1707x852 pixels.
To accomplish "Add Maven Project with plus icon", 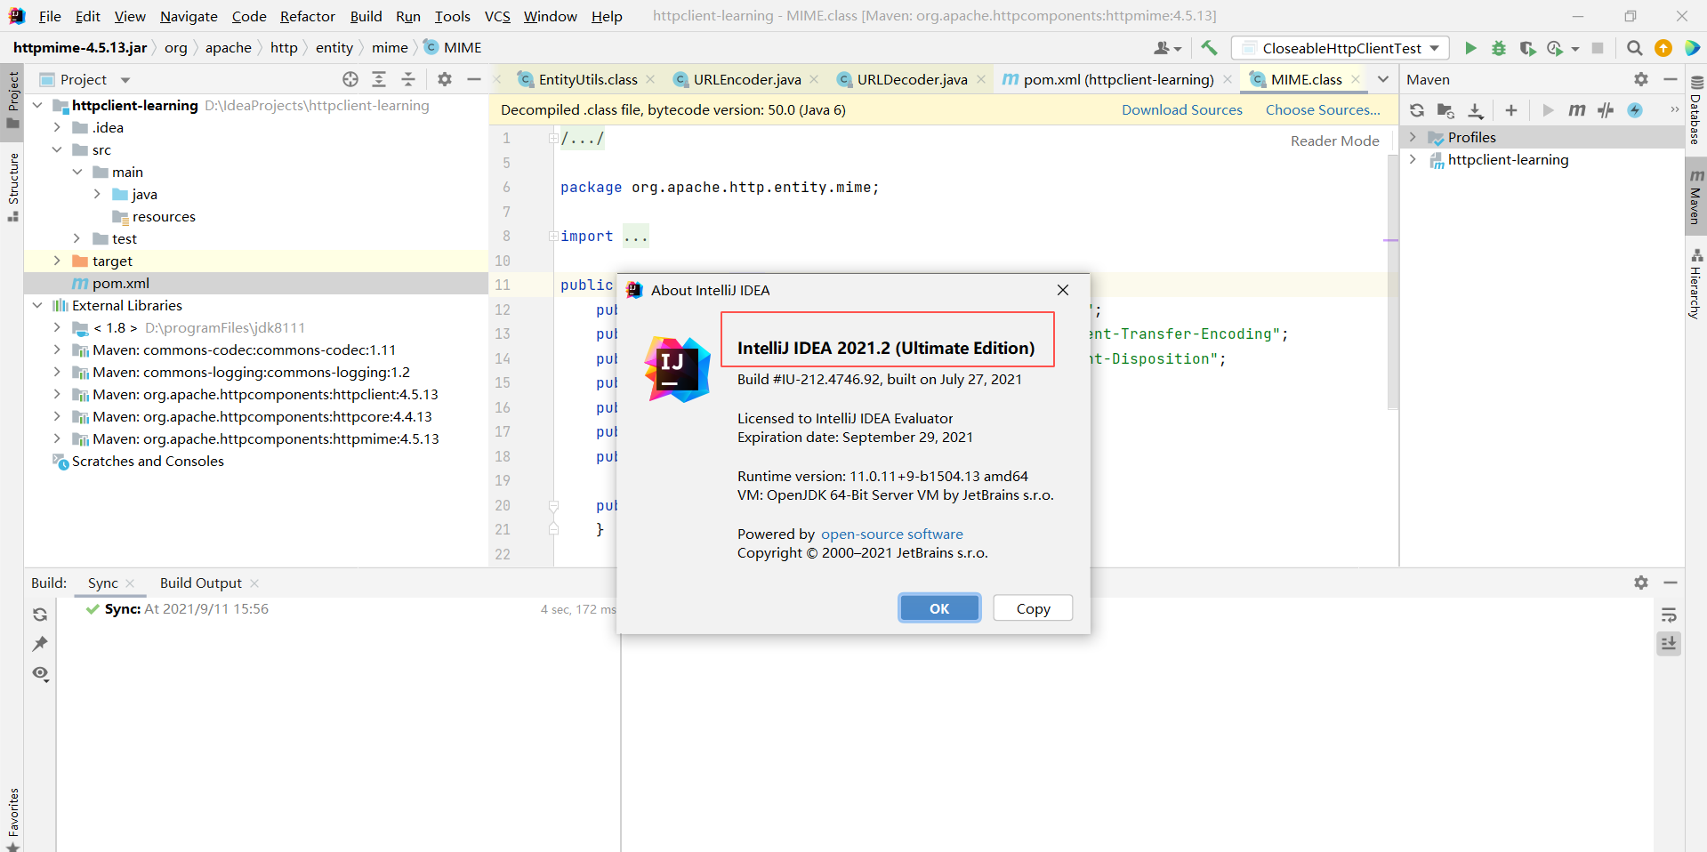I will pos(1510,110).
